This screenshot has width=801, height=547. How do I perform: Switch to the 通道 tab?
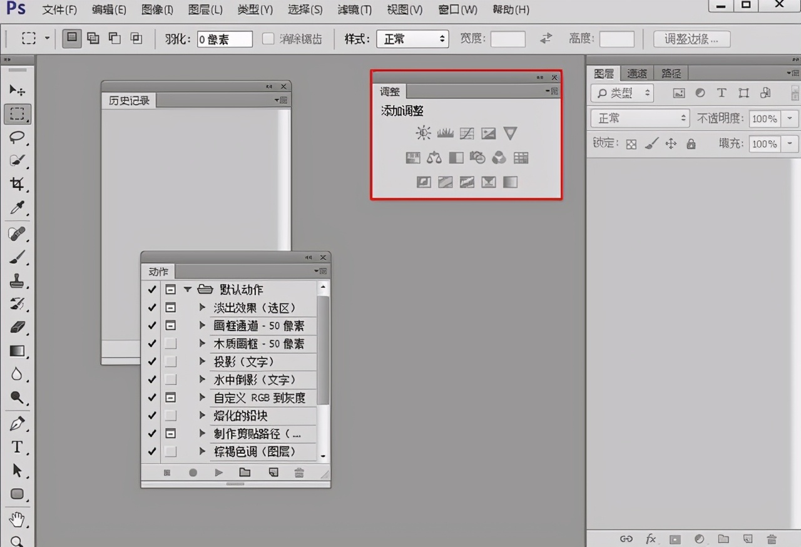pos(637,73)
